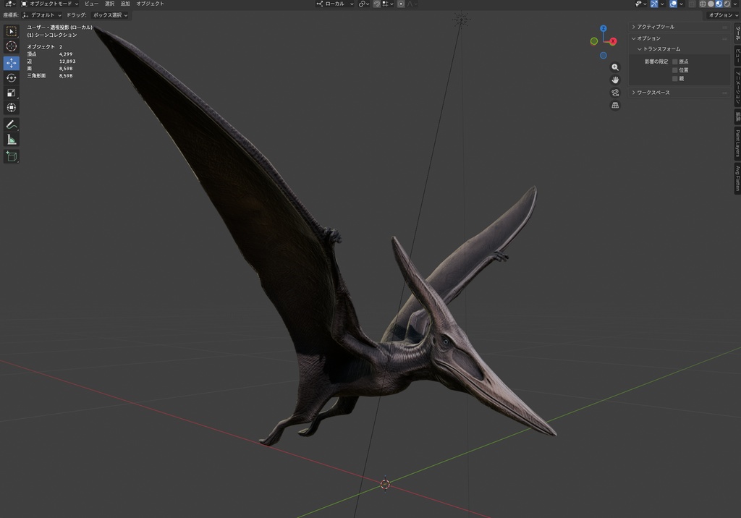
Task: Toggle the snapping magnet in the header
Action: (377, 4)
